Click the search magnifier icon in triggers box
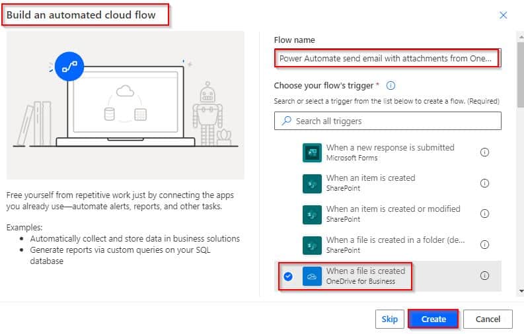 coord(286,121)
